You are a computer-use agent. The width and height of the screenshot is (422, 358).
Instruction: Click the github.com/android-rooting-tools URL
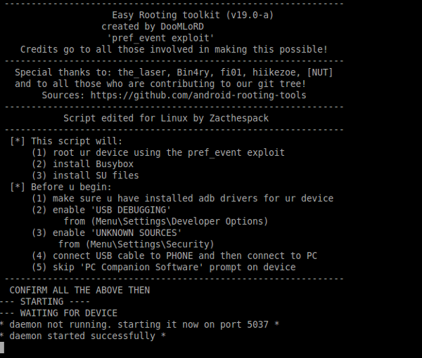click(x=198, y=95)
